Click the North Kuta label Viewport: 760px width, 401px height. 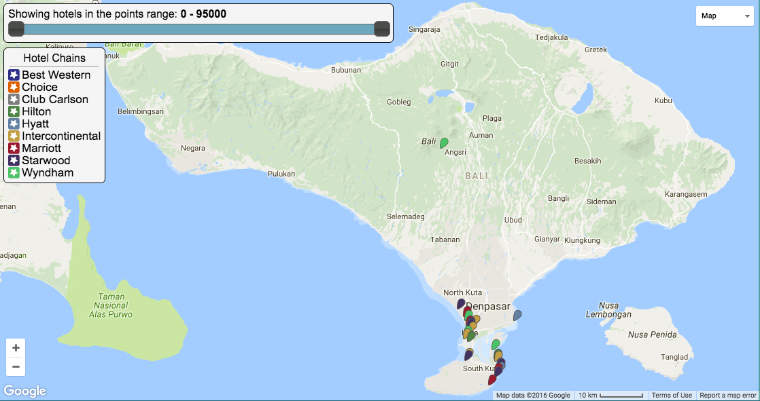[462, 292]
